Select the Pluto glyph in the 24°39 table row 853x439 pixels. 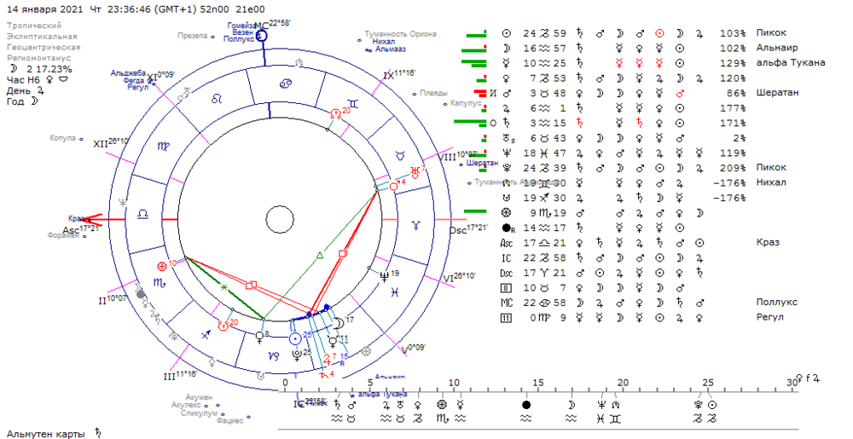point(506,168)
